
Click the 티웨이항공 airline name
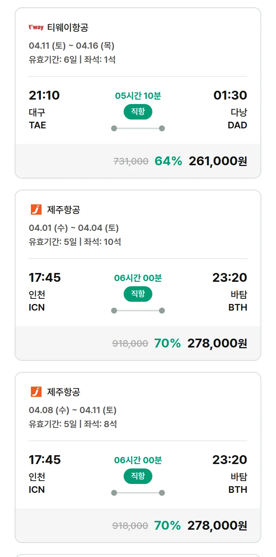pyautogui.click(x=68, y=27)
